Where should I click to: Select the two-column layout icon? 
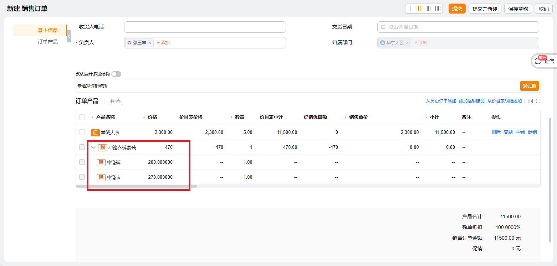point(419,9)
